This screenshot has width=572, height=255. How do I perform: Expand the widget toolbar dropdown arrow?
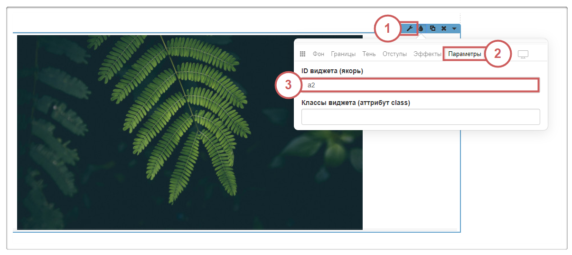454,28
